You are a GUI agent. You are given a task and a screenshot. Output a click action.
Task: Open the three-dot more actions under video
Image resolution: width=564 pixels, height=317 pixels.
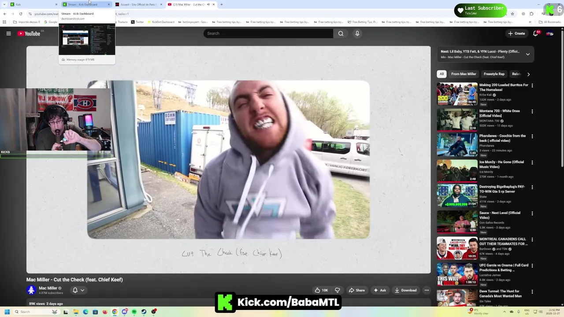click(427, 290)
